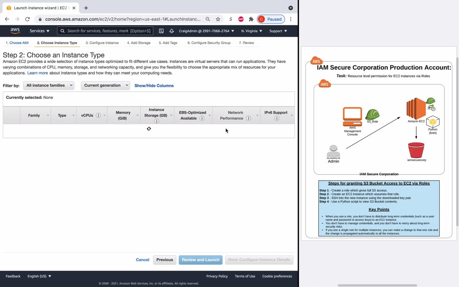The image size is (459, 287).
Task: Open the English (US) language dropdown
Action: pos(39,276)
